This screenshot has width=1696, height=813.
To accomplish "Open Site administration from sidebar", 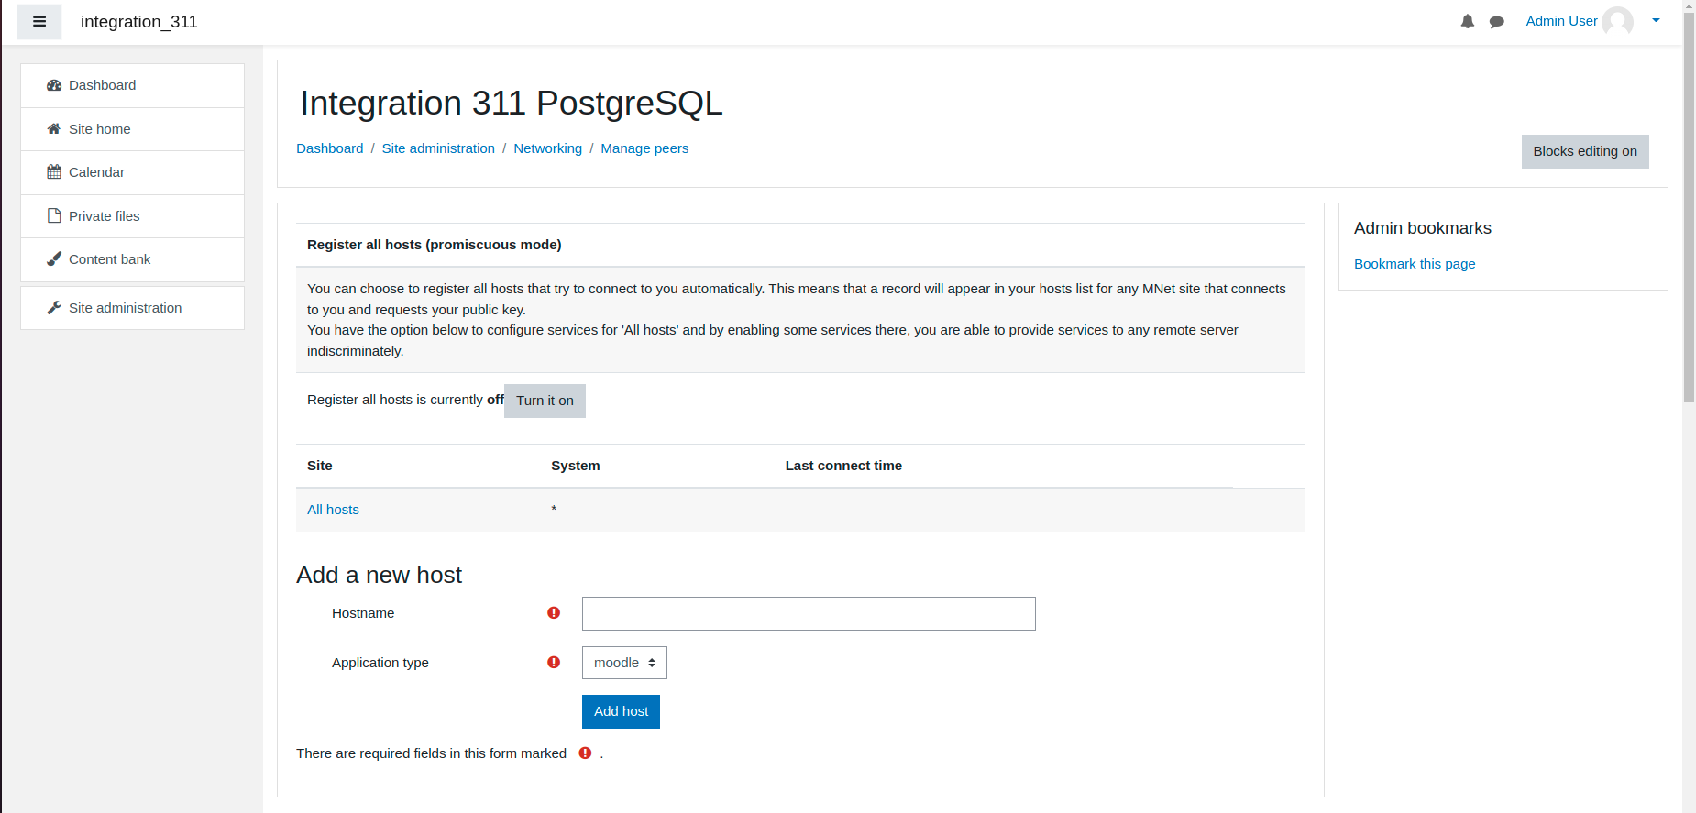I will tap(132, 308).
